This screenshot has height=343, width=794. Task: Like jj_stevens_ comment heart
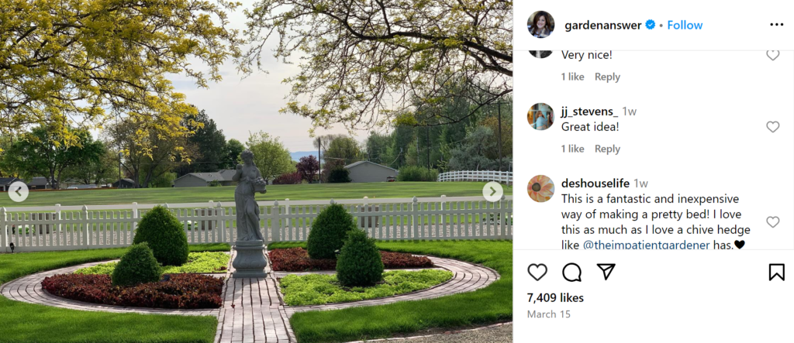pyautogui.click(x=773, y=127)
